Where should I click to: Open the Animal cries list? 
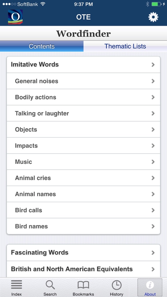(83, 178)
